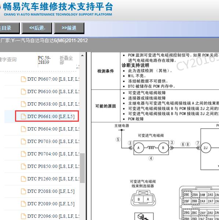This screenshot has width=219, height=220.
Task: Click the 前进 forward button
Action: click(x=69, y=28)
